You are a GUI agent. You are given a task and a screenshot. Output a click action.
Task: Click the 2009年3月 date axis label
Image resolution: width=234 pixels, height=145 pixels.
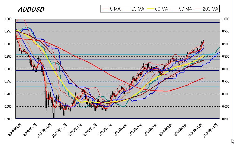(105, 130)
